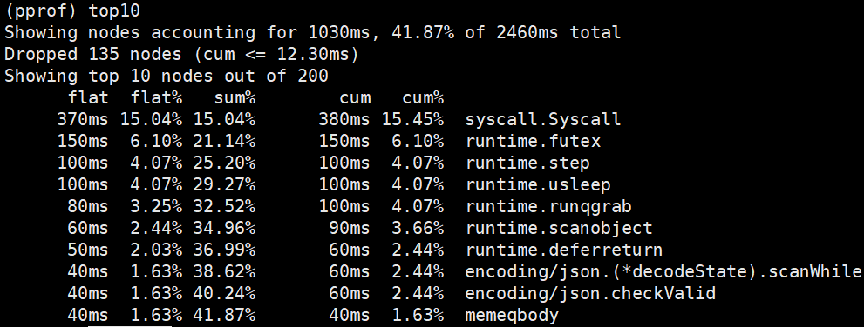Click the cum column header
The width and height of the screenshot is (864, 327).
pos(354,97)
